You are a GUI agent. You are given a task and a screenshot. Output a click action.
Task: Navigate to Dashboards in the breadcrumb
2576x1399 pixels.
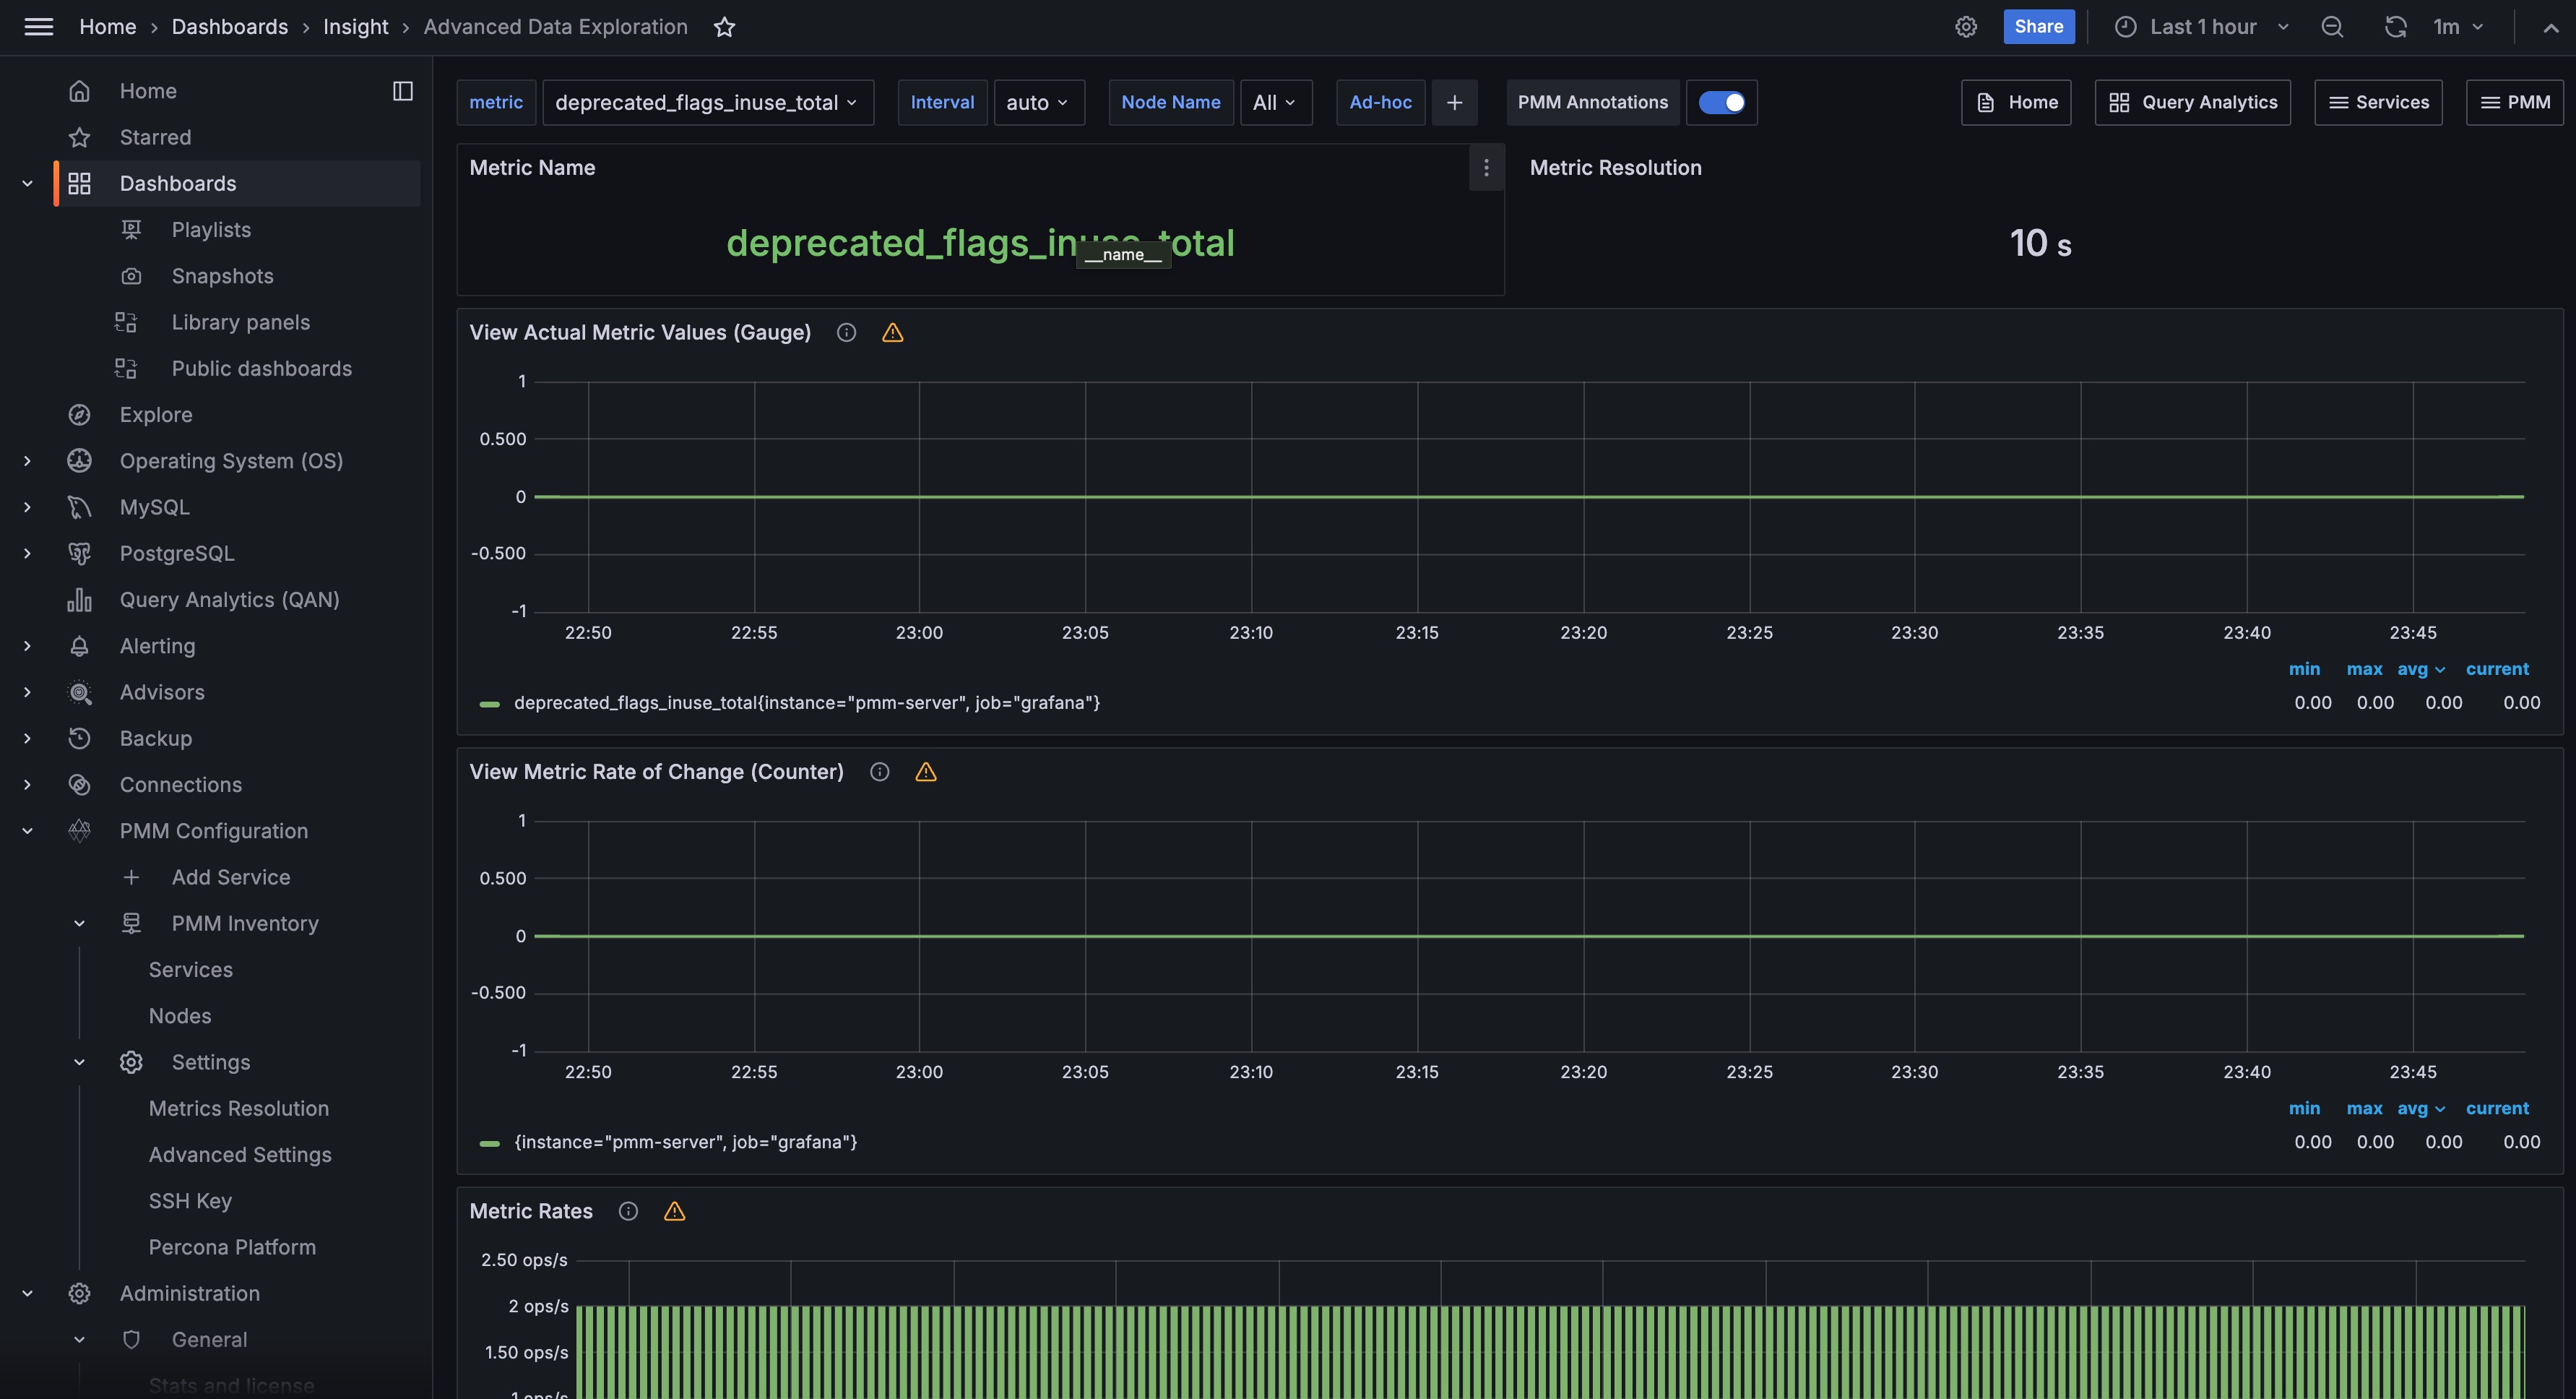pyautogui.click(x=229, y=27)
